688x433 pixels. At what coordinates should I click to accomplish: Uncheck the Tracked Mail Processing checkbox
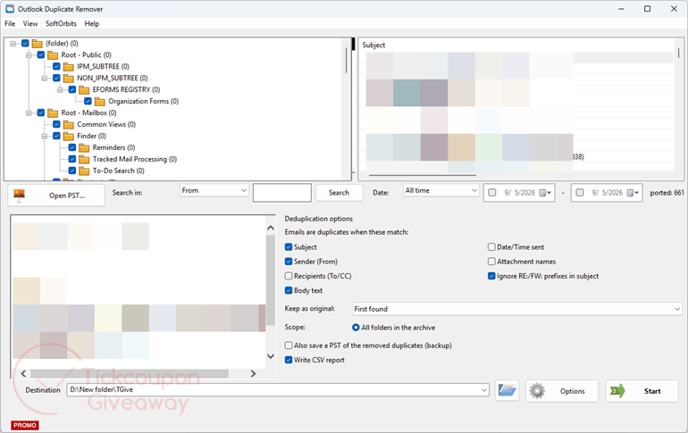tap(72, 159)
